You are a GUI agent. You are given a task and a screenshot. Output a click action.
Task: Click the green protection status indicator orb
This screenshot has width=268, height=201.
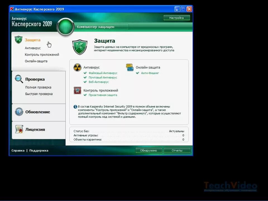(65, 27)
